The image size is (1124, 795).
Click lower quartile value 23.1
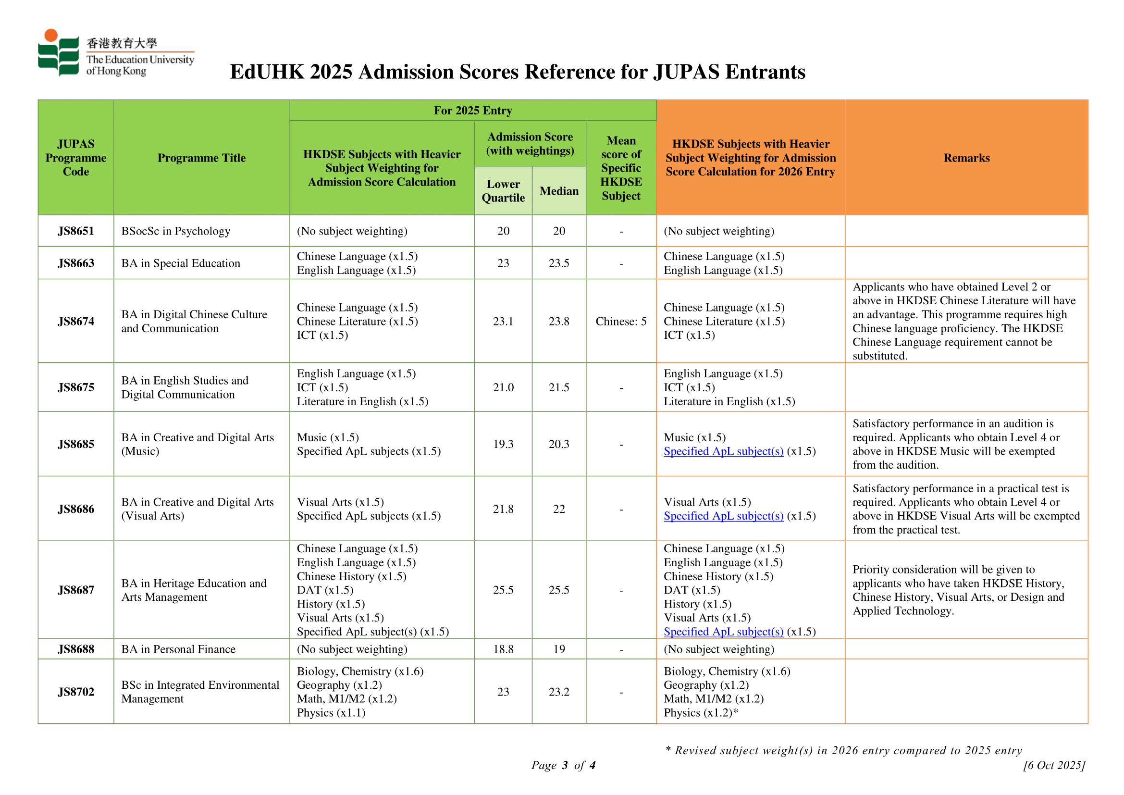coord(503,321)
